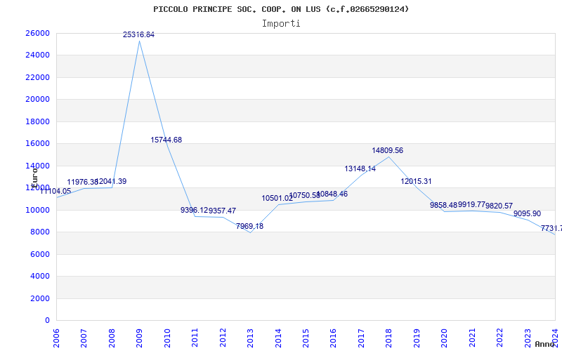Click the year 2022 axis label
This screenshot has height=351, width=562.
pyautogui.click(x=499, y=338)
